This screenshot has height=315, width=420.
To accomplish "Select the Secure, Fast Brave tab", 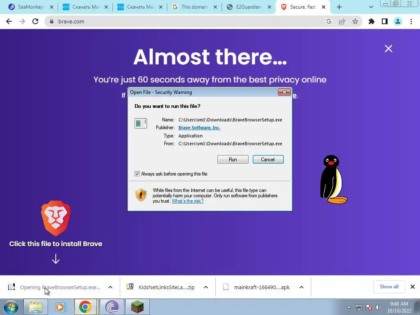I will (x=302, y=7).
